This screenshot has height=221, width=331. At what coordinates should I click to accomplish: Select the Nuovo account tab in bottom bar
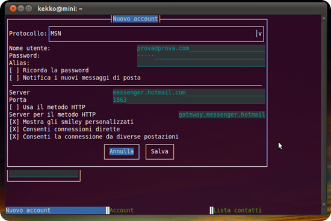tap(55, 210)
